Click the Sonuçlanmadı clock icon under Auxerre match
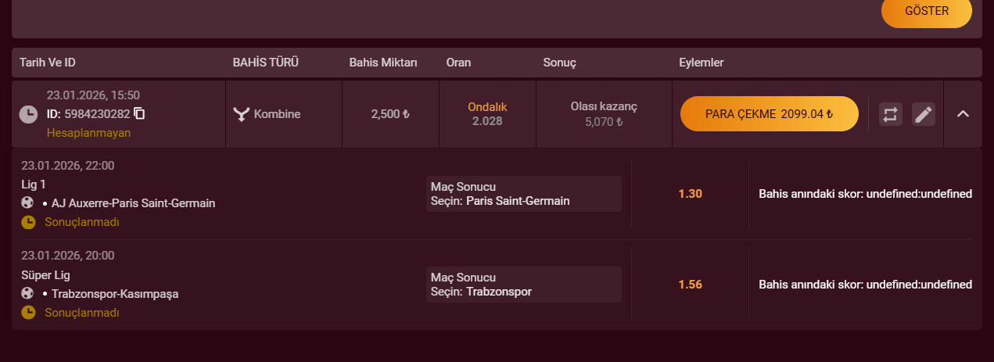 tap(28, 222)
